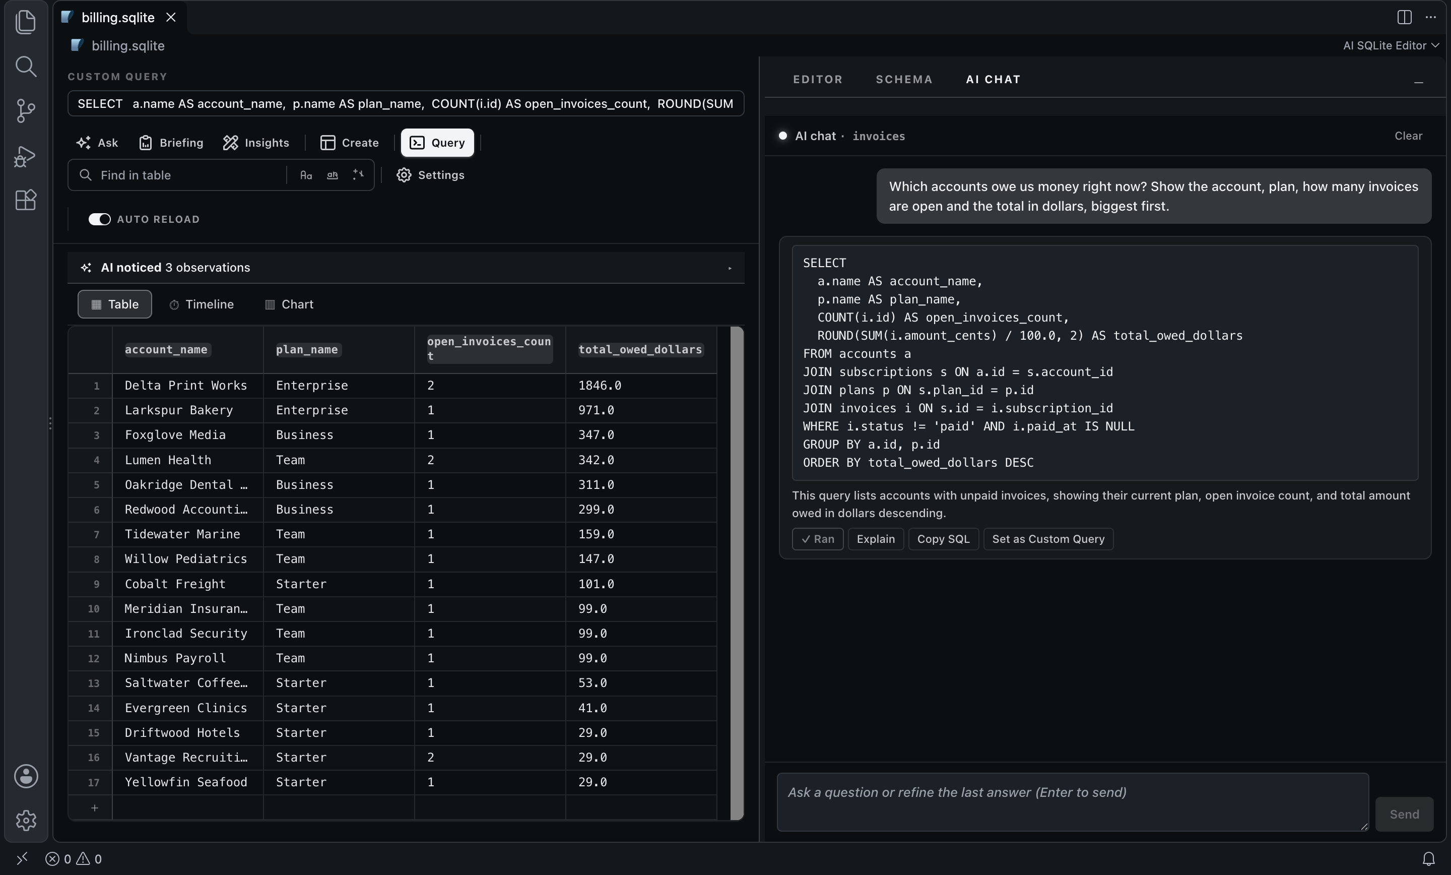The width and height of the screenshot is (1451, 875).
Task: Open table Settings
Action: 430,175
